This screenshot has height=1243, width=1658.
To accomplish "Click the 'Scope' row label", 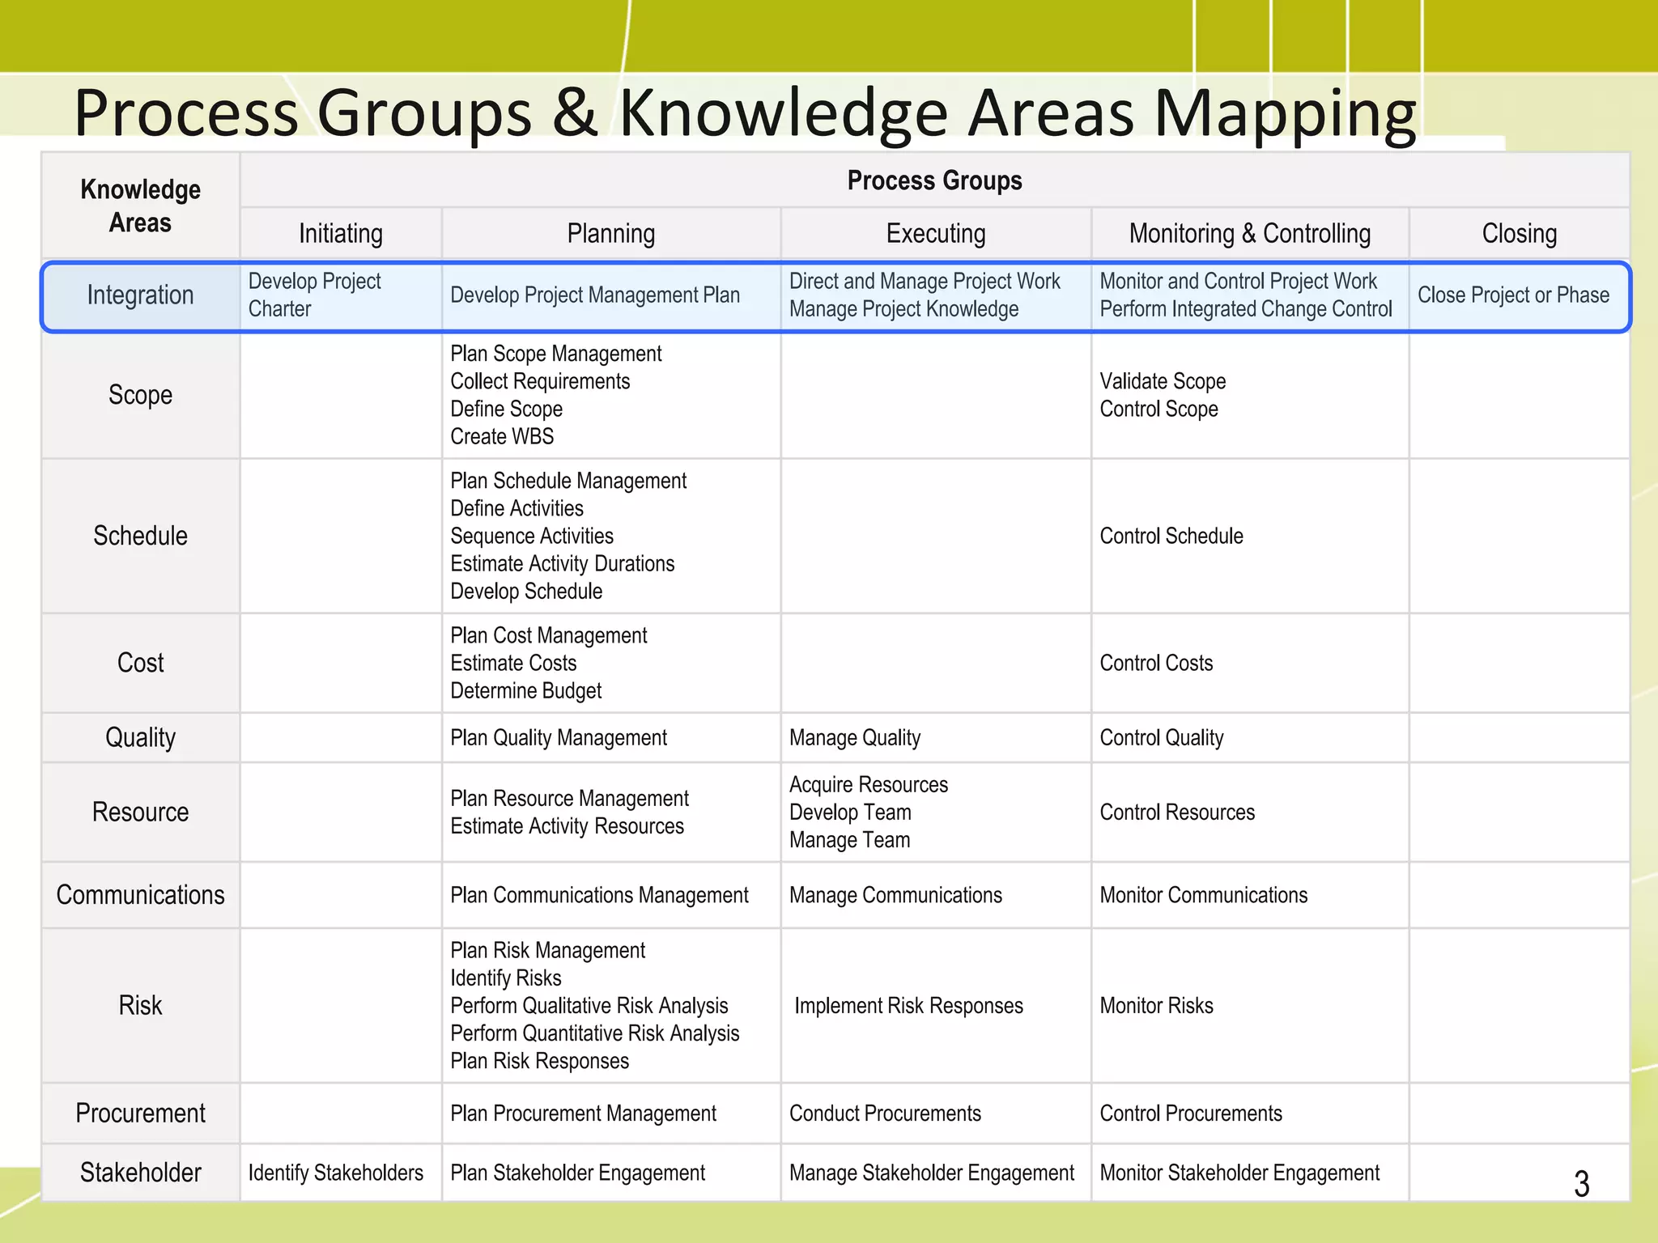I will coord(141,396).
